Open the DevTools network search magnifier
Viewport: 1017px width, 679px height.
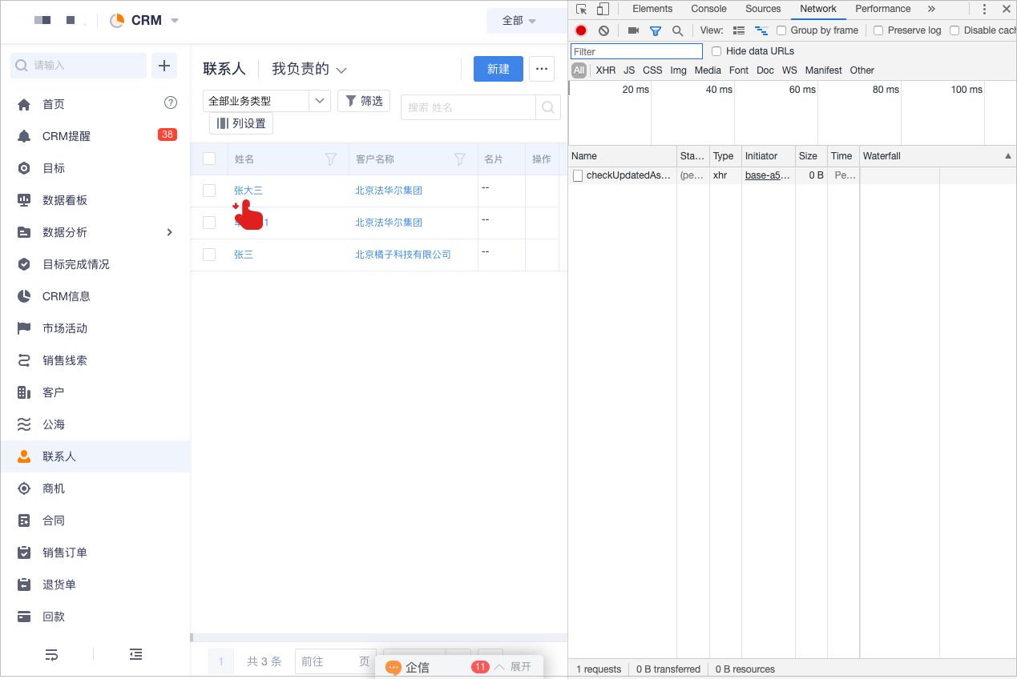point(677,30)
